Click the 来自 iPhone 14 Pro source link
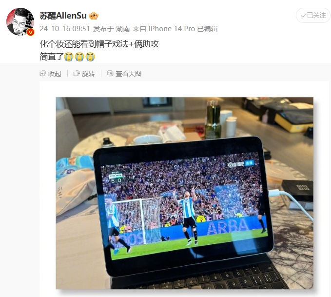The height and width of the screenshot is (297, 331). click(x=164, y=29)
